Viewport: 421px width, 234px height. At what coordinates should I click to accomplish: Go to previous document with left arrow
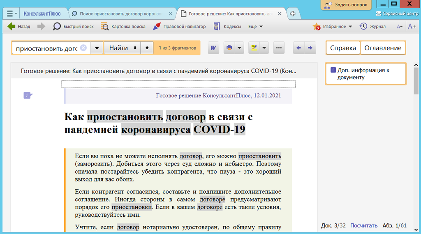(x=298, y=48)
